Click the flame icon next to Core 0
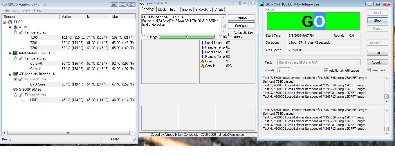The height and width of the screenshot is (156, 395). click(x=203, y=61)
